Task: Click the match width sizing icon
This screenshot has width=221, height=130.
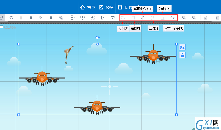Action: click(x=113, y=18)
